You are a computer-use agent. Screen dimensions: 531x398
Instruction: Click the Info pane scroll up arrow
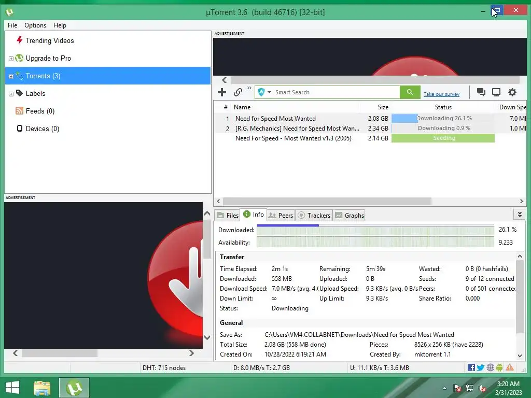(x=520, y=256)
